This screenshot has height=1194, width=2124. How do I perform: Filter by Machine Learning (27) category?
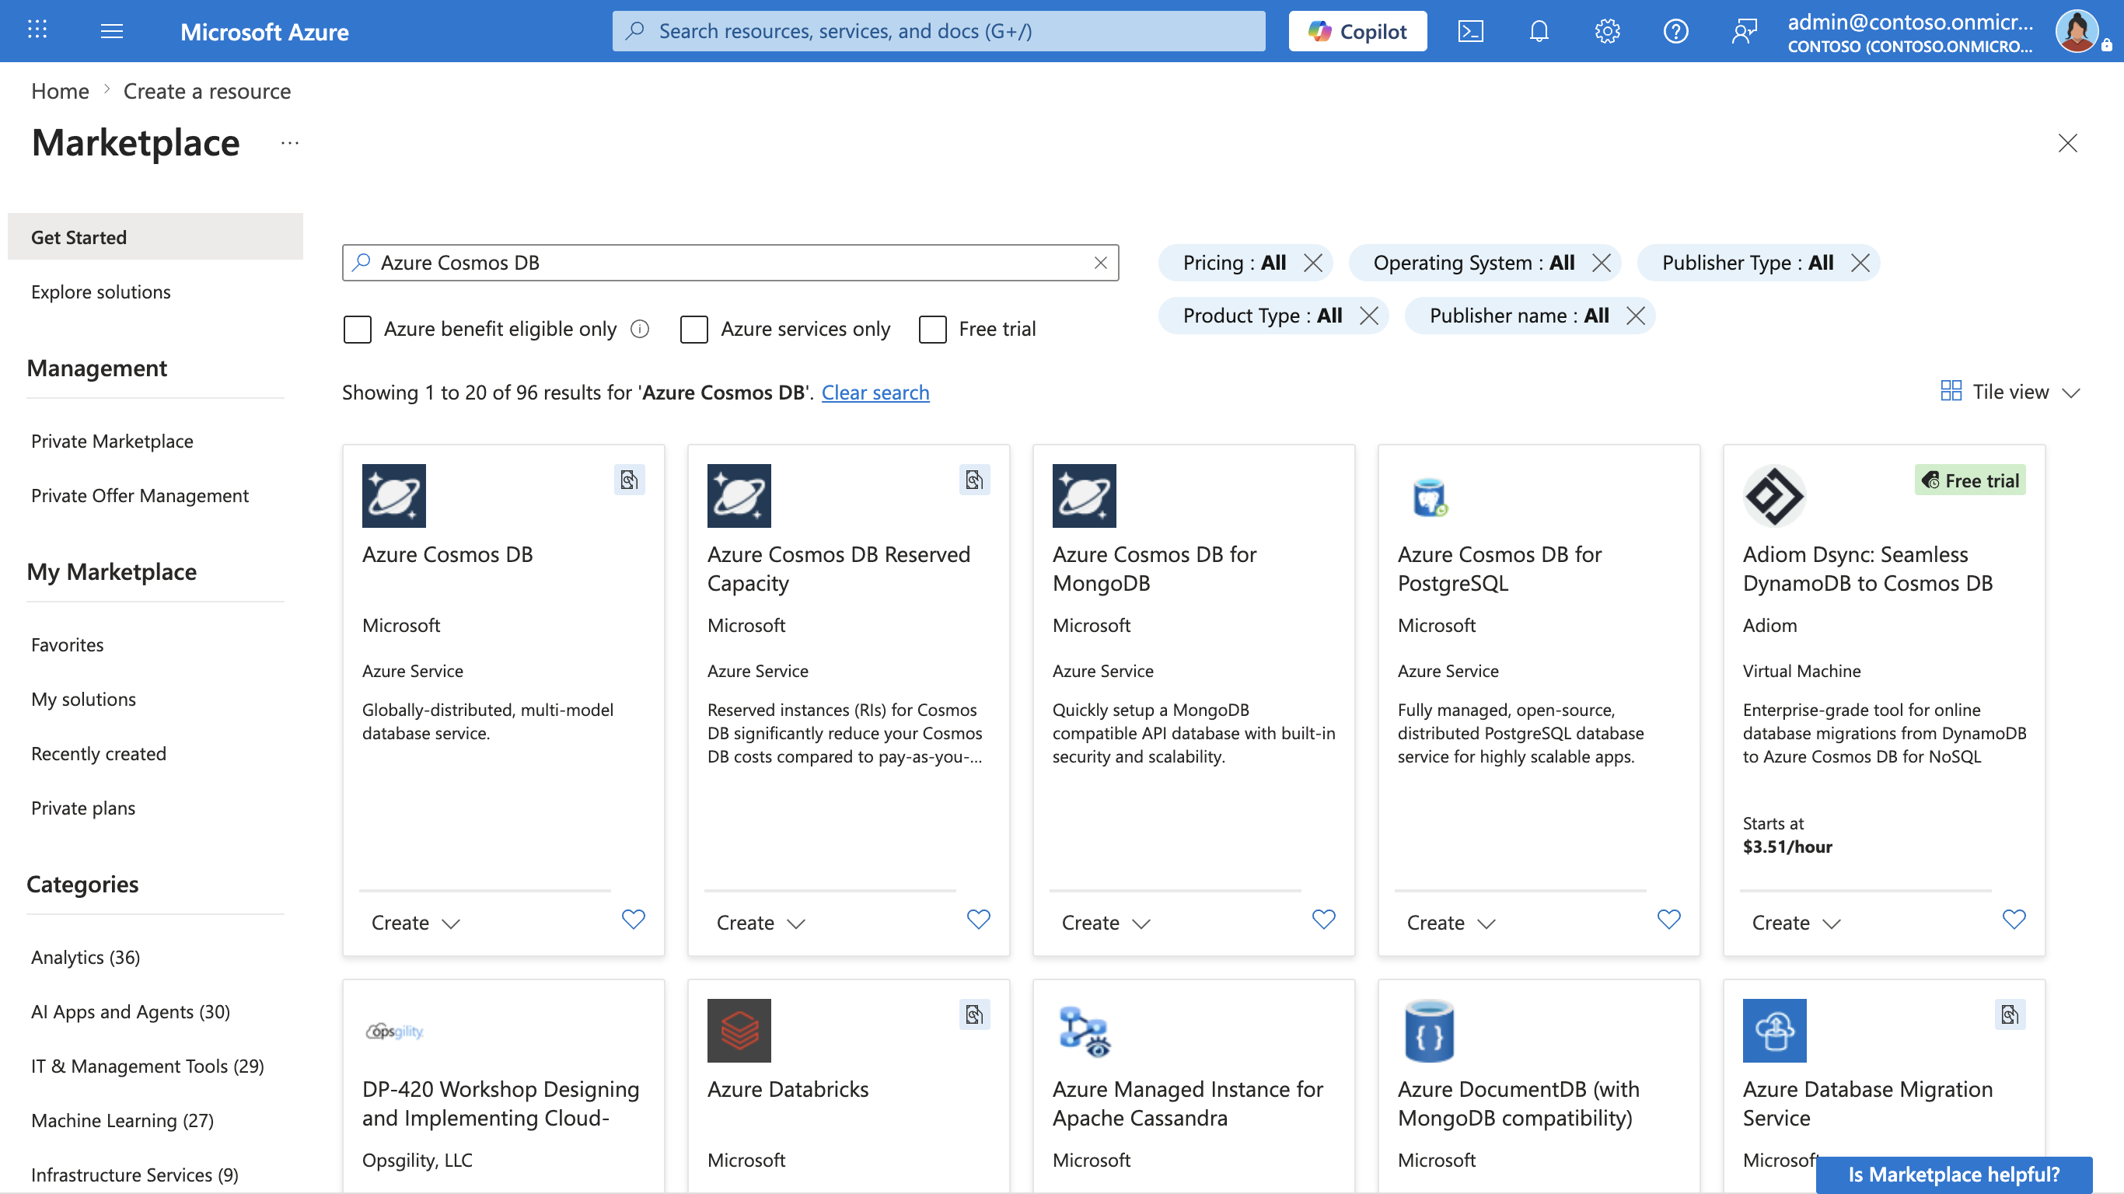tap(122, 1121)
